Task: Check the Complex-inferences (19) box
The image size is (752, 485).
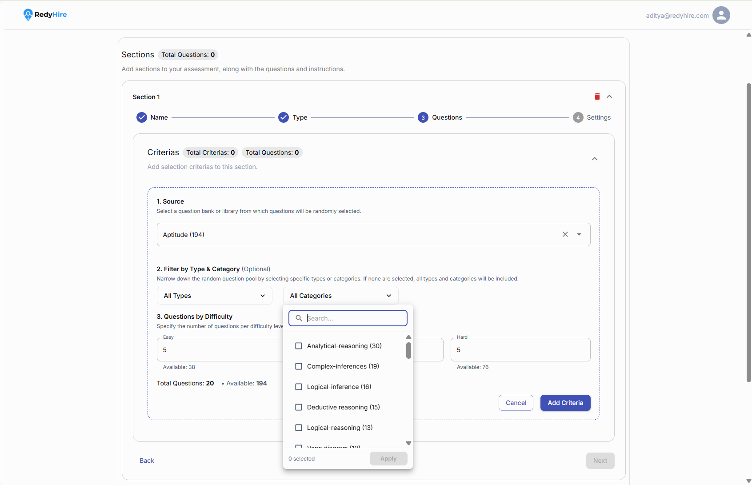Action: tap(299, 366)
